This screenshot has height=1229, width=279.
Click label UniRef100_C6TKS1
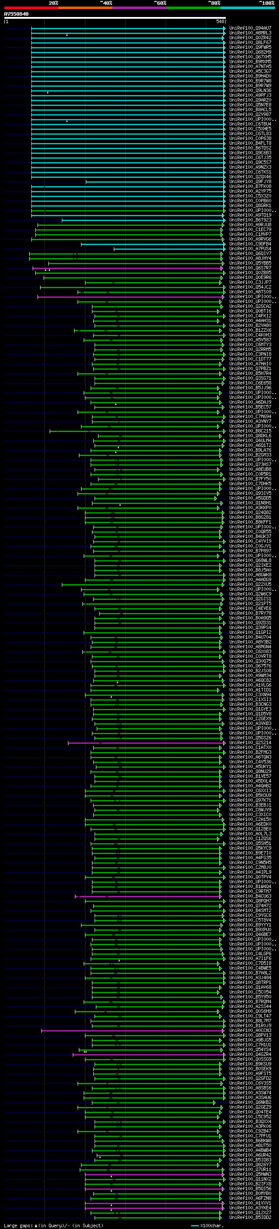point(250,172)
